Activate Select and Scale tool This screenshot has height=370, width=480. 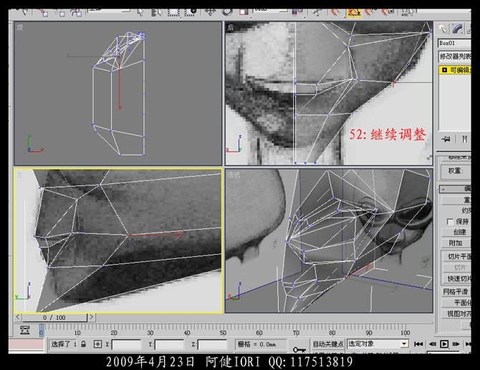pos(244,12)
